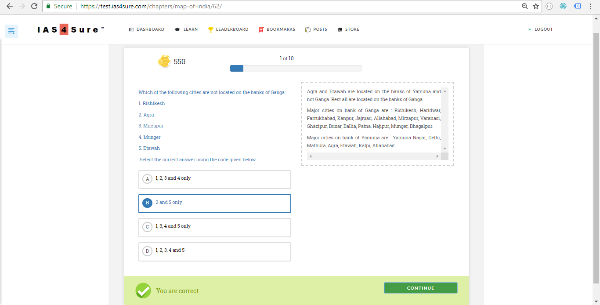Click the sidebar menu toggle icon
Viewport: 600px width, 305px height.
pyautogui.click(x=11, y=31)
